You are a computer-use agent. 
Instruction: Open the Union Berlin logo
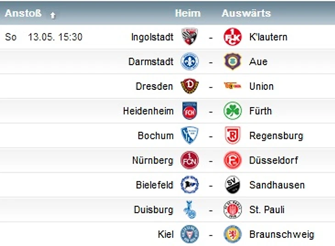click(x=233, y=86)
